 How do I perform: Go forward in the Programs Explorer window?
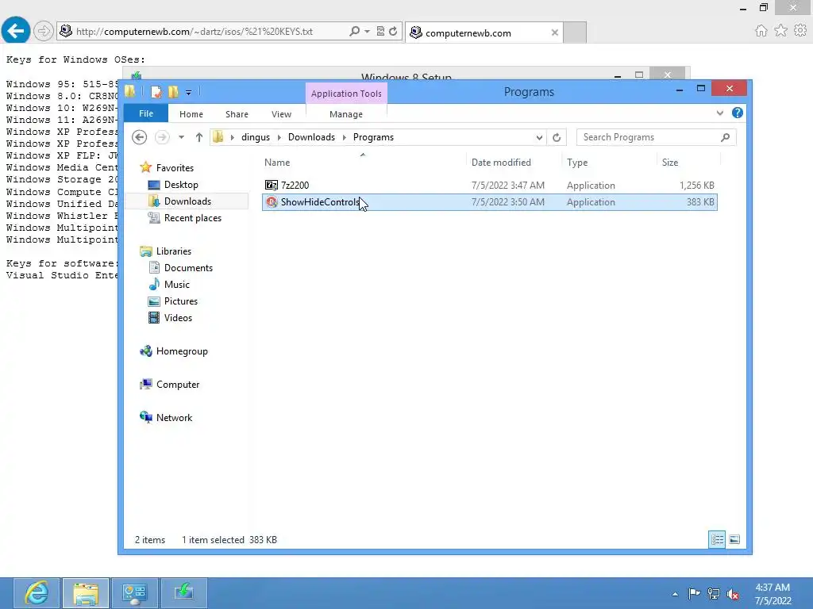pos(162,137)
